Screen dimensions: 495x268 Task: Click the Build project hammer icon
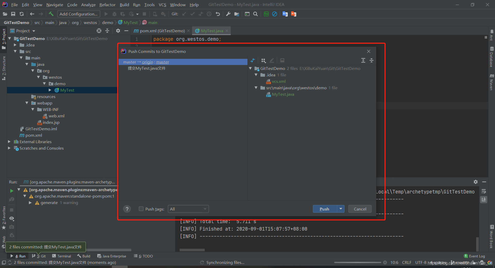click(51, 14)
